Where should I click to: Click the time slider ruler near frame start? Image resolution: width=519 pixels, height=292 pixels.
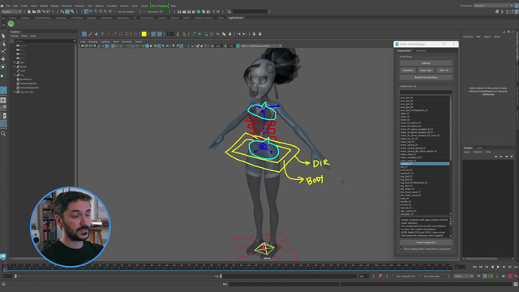5,266
